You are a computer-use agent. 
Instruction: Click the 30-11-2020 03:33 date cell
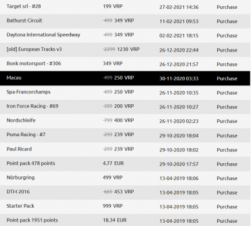click(x=179, y=78)
